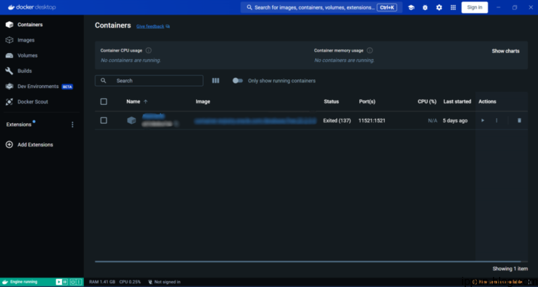Screen dimensions: 538x287
Task: Click the Image column header
Action: pyautogui.click(x=203, y=101)
